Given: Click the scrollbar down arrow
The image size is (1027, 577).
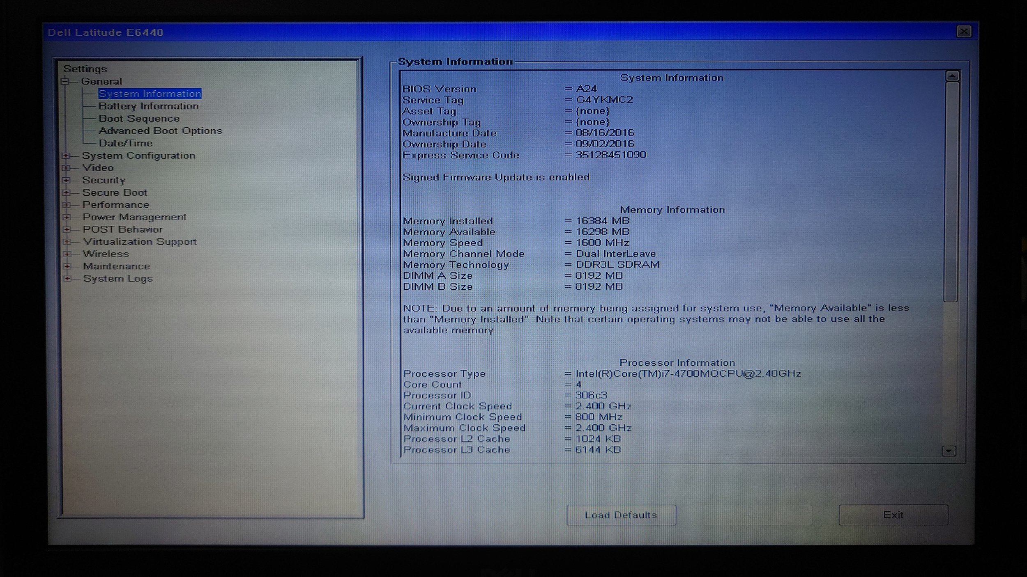Looking at the screenshot, I should click(949, 451).
